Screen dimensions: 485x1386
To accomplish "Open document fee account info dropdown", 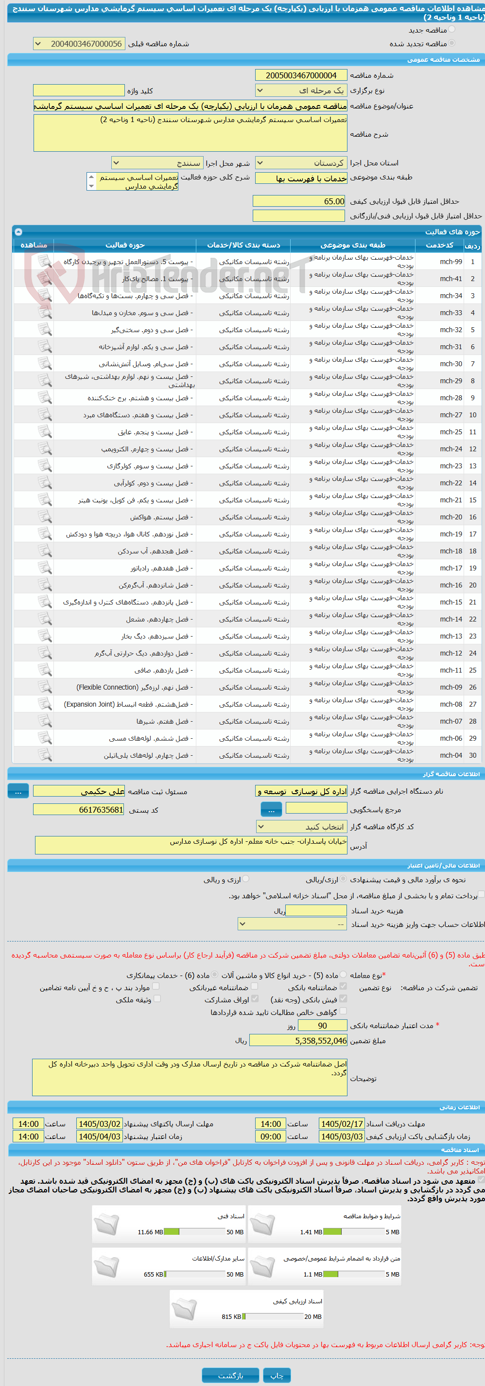I will click(293, 924).
